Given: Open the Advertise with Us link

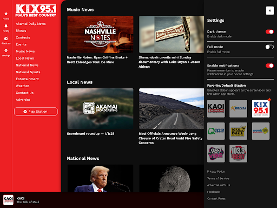Looking at the screenshot, I should pos(219,185).
